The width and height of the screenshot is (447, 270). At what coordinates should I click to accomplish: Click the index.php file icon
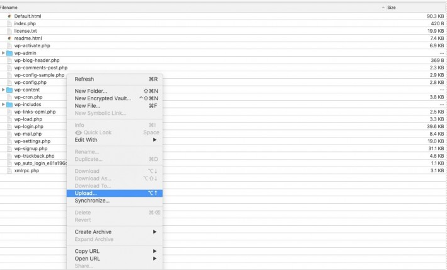click(9, 24)
